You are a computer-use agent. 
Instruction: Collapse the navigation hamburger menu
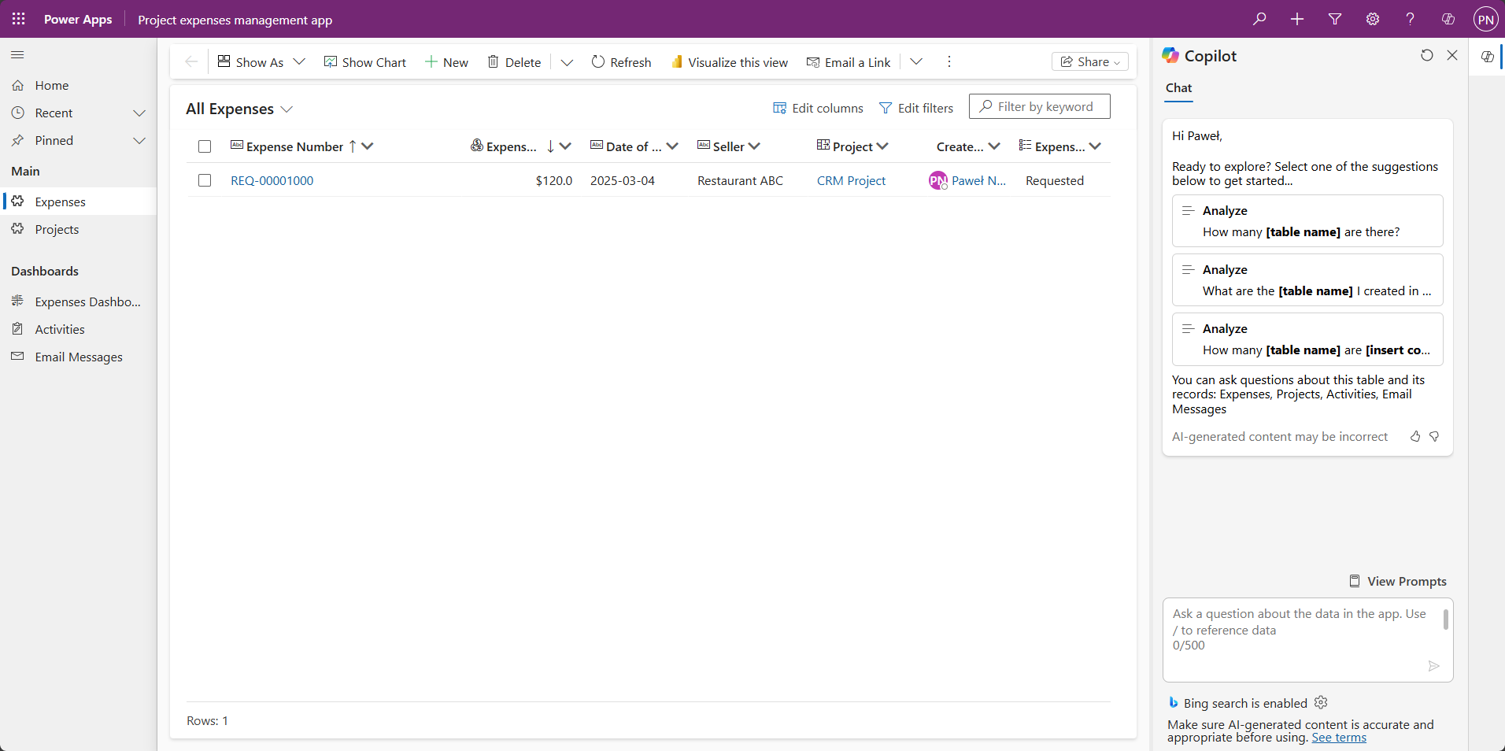pos(17,54)
